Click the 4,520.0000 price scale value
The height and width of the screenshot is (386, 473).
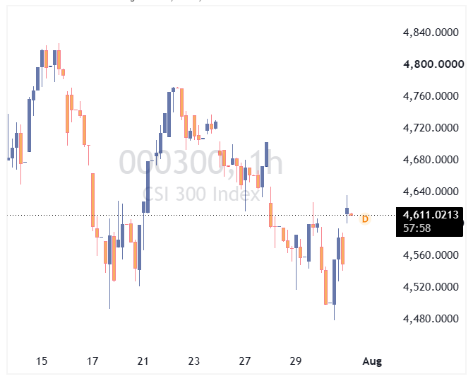click(431, 286)
